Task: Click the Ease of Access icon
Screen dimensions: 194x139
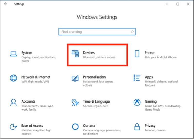Action: click(13, 127)
